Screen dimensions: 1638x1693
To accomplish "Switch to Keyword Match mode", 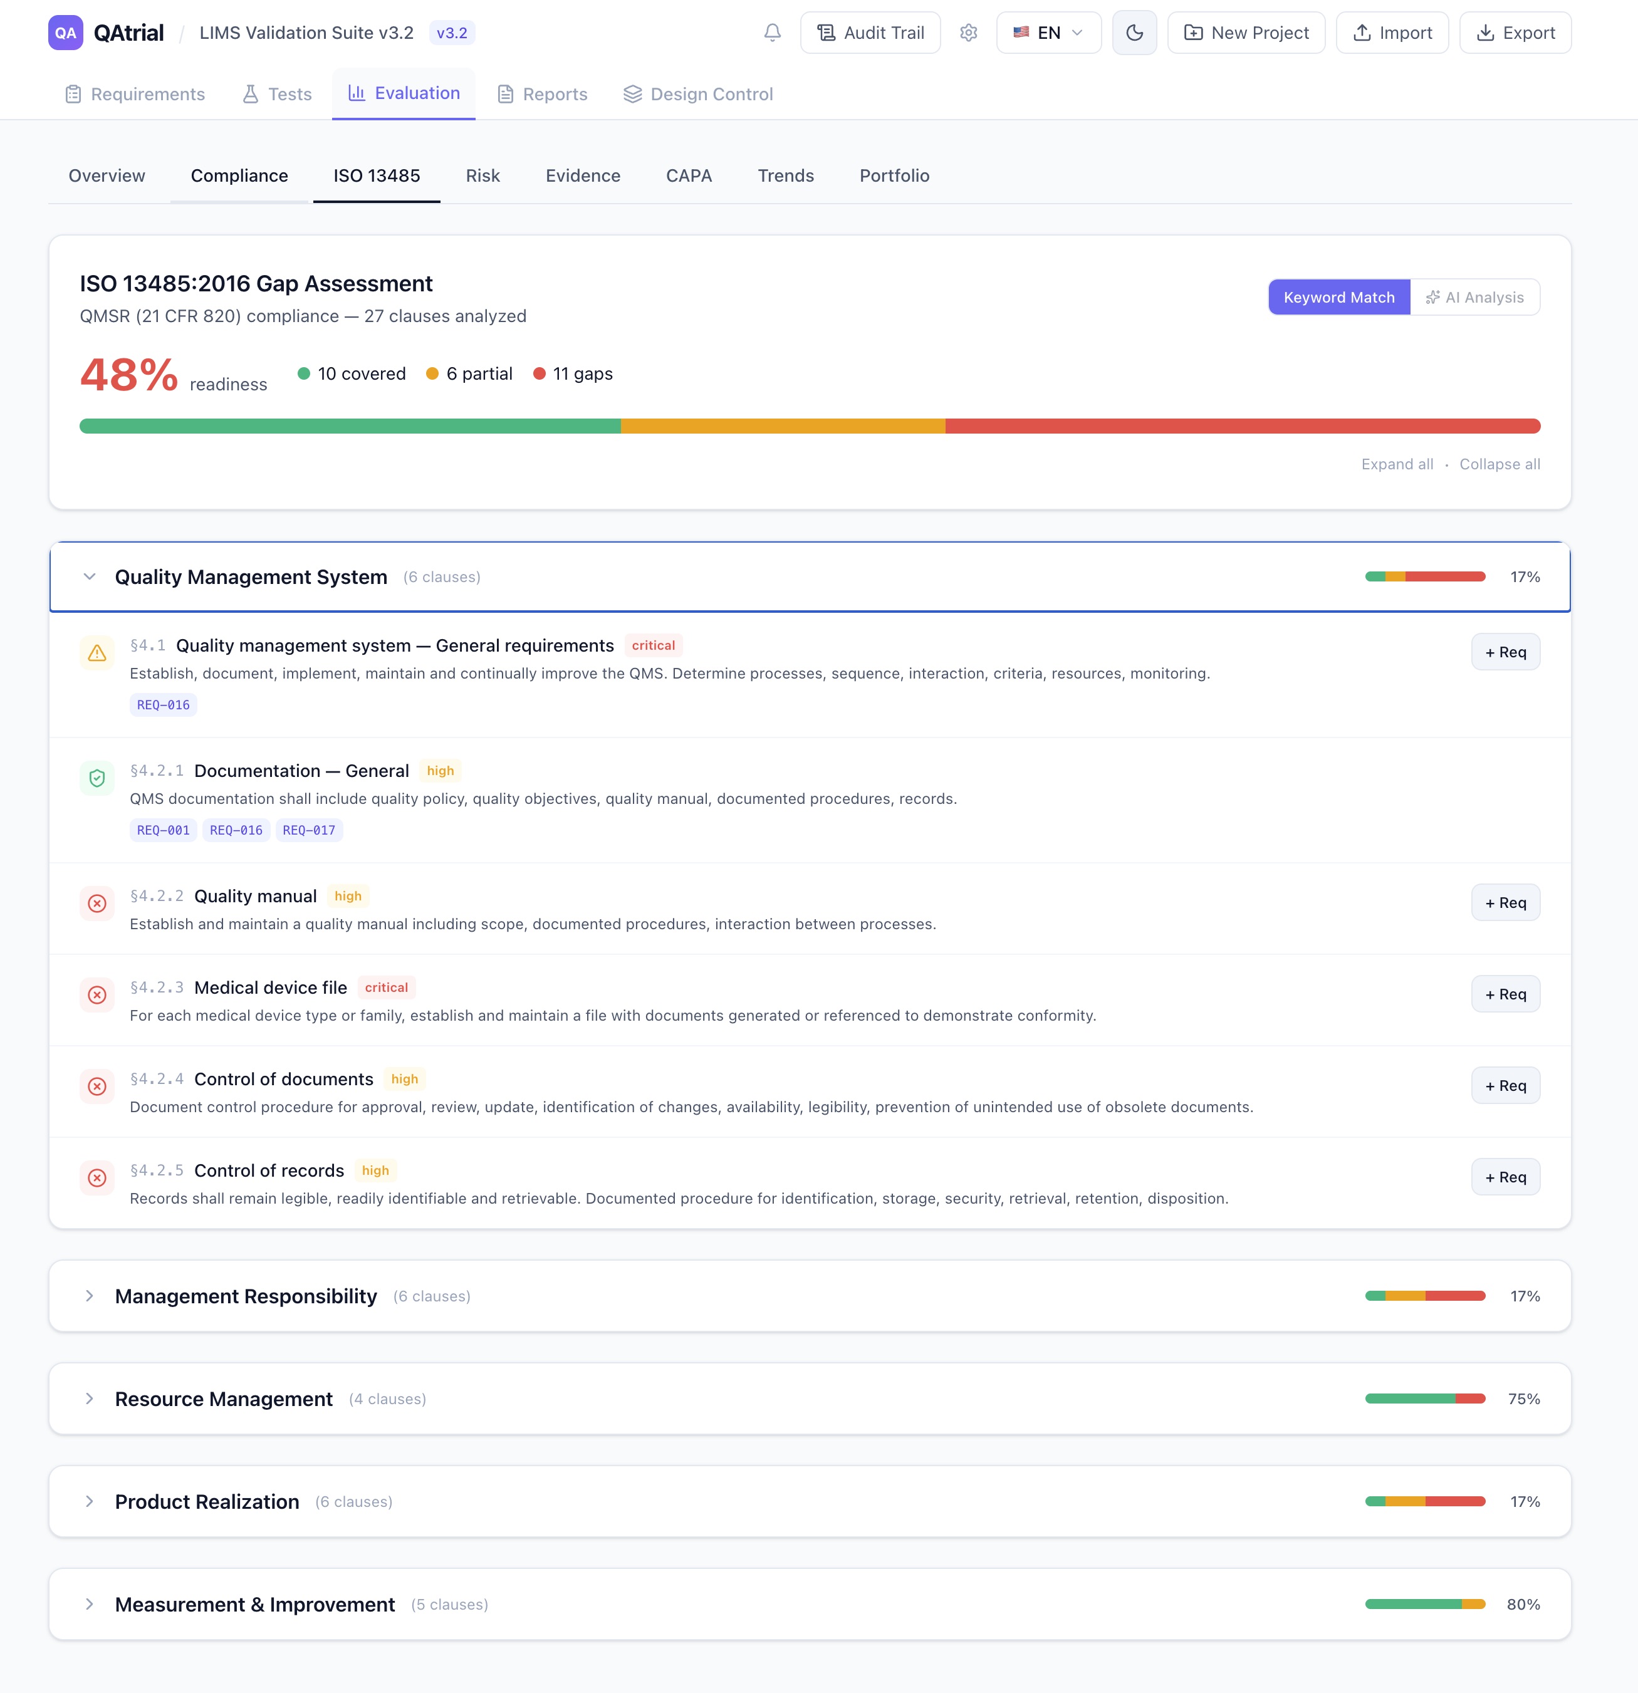I will coord(1338,297).
